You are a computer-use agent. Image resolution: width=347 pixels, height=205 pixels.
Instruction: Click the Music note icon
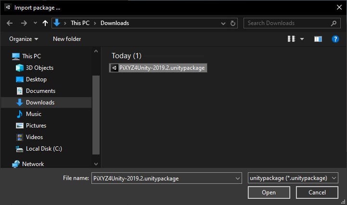pos(19,114)
